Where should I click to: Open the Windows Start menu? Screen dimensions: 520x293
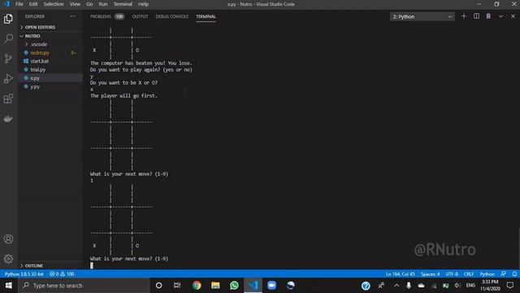9,286
